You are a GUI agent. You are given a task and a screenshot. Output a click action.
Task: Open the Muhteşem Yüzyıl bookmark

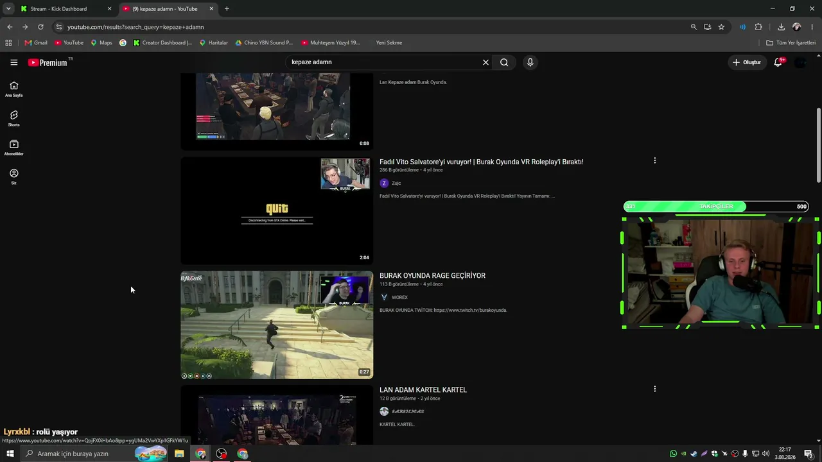point(331,43)
